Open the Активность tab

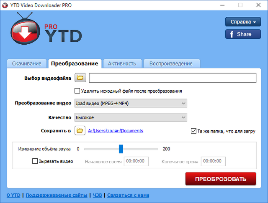[x=122, y=63]
